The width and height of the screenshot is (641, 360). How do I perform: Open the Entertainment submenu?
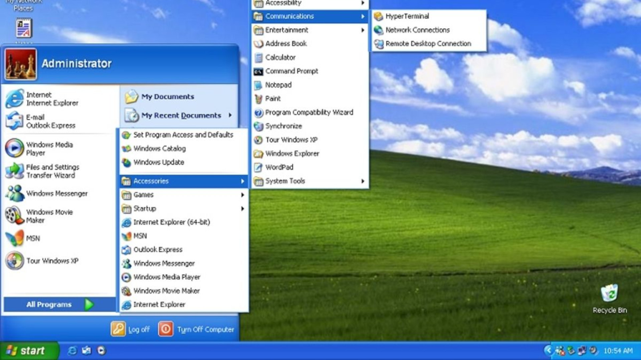click(x=286, y=30)
